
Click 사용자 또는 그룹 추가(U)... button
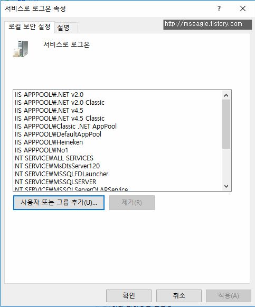[x=59, y=203]
